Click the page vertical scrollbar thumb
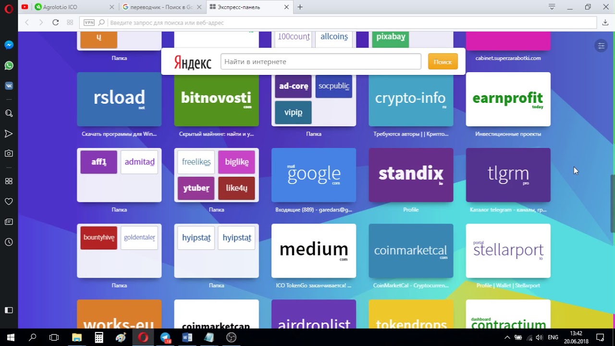The width and height of the screenshot is (615, 346). click(612, 197)
